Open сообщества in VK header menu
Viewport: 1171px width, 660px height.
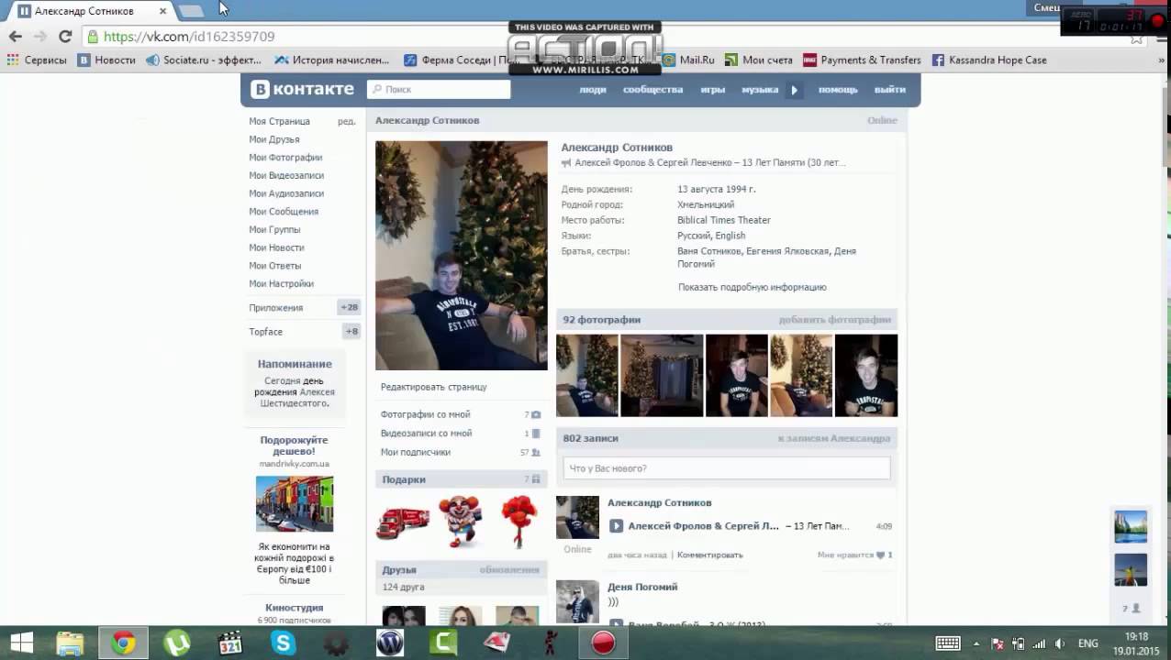pyautogui.click(x=652, y=90)
